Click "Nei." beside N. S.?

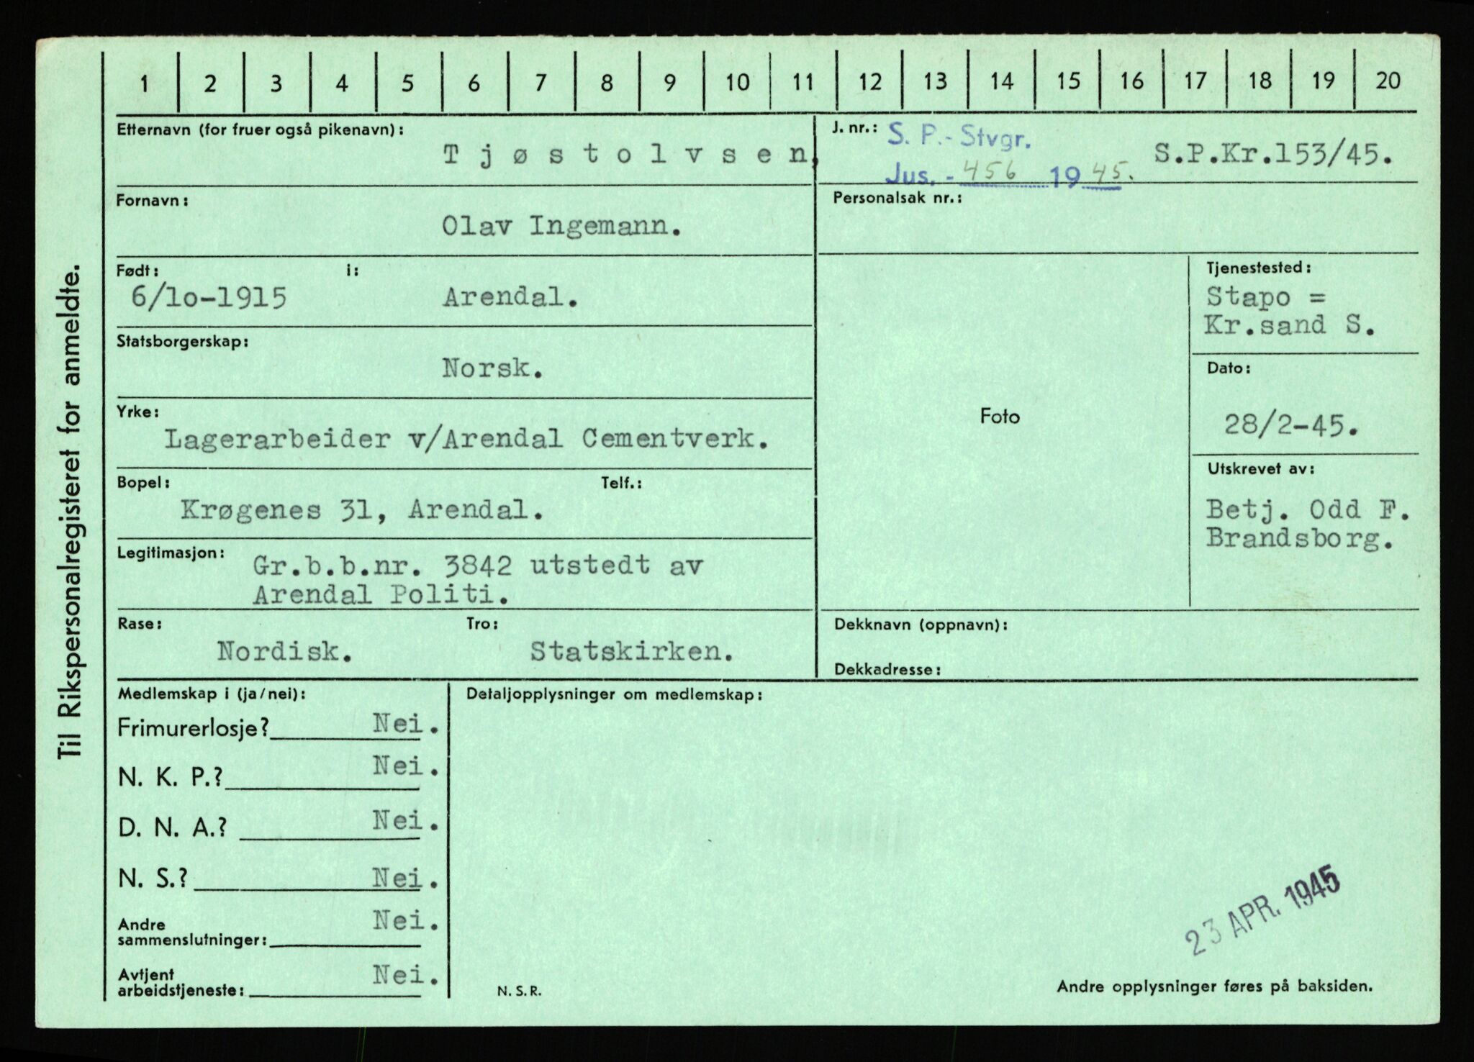[406, 878]
